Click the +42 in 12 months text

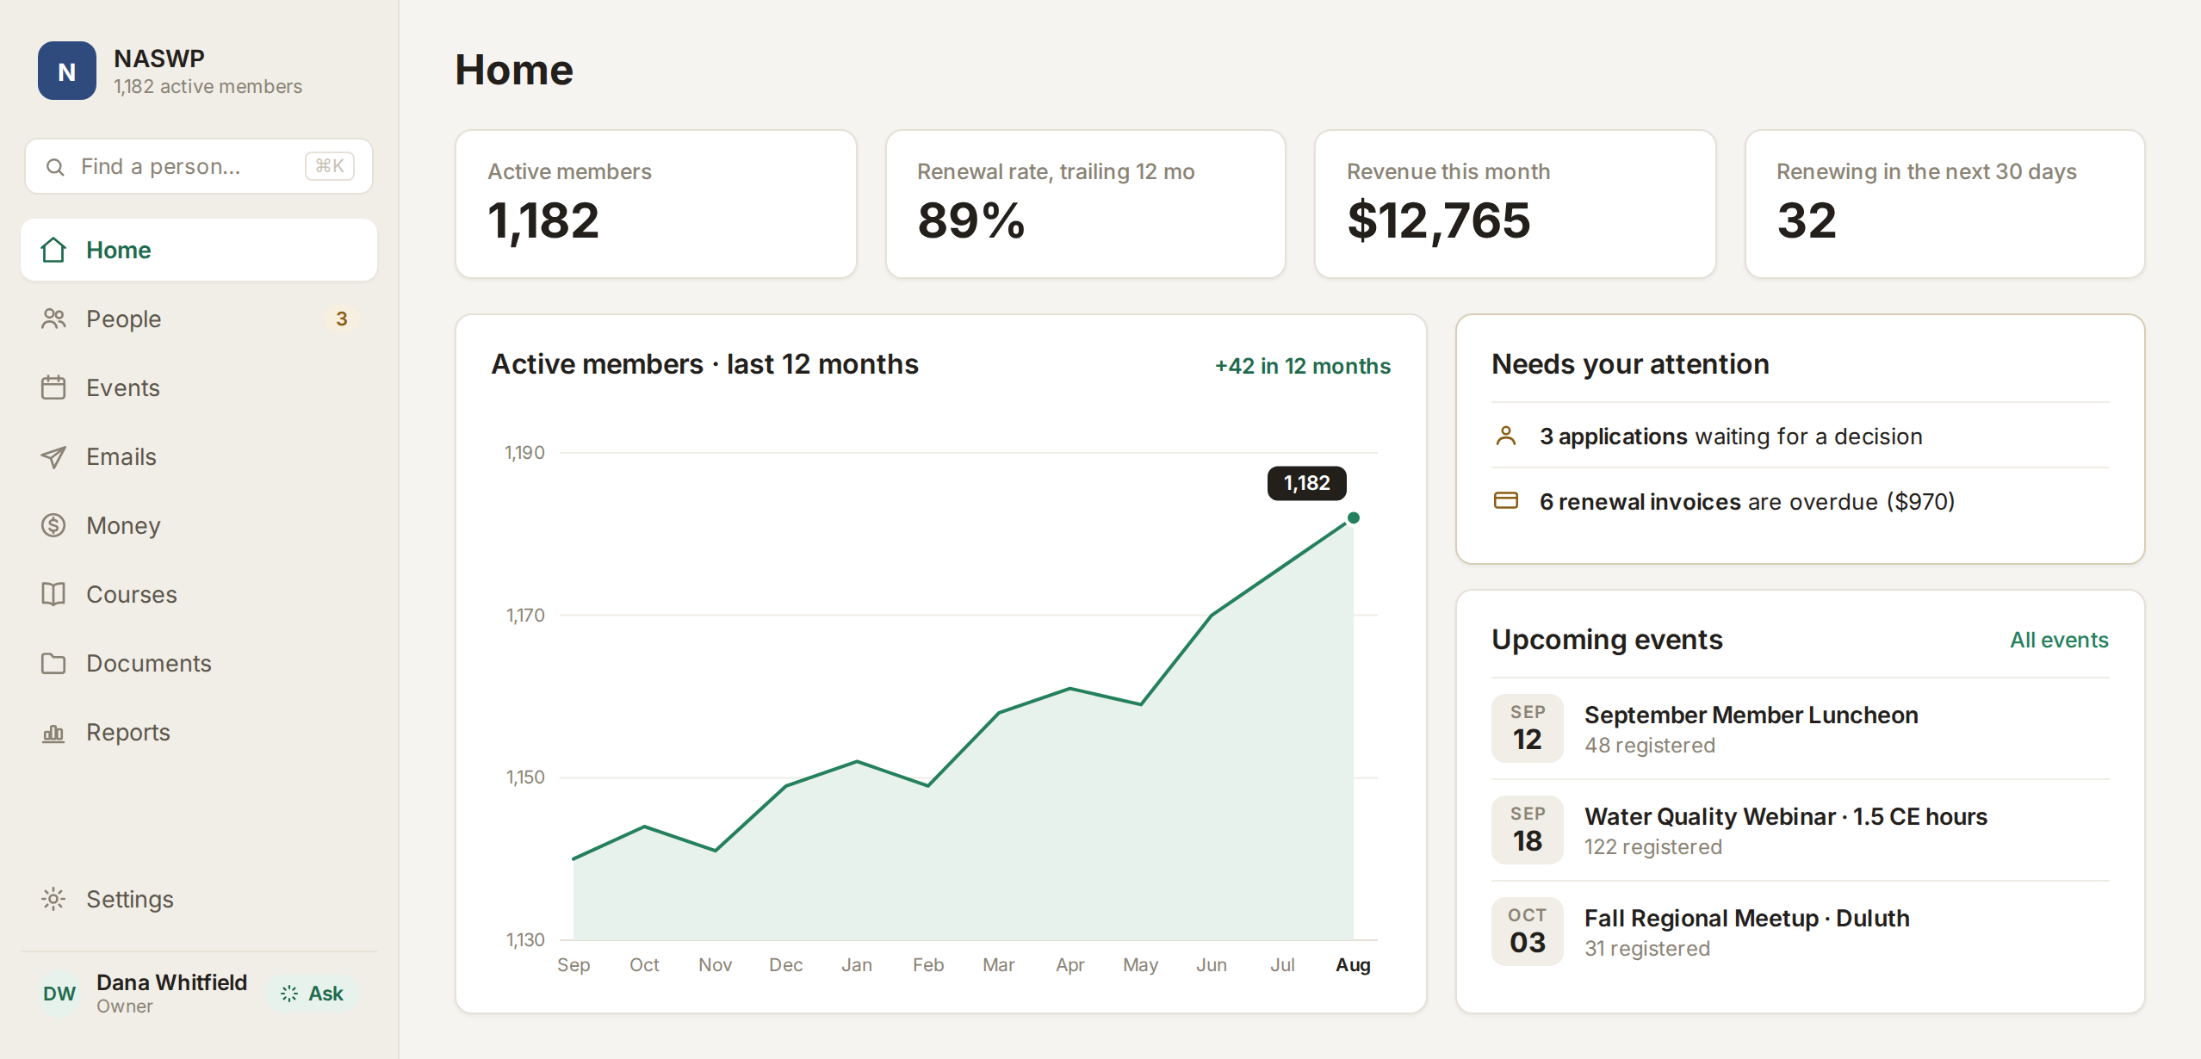[1303, 366]
